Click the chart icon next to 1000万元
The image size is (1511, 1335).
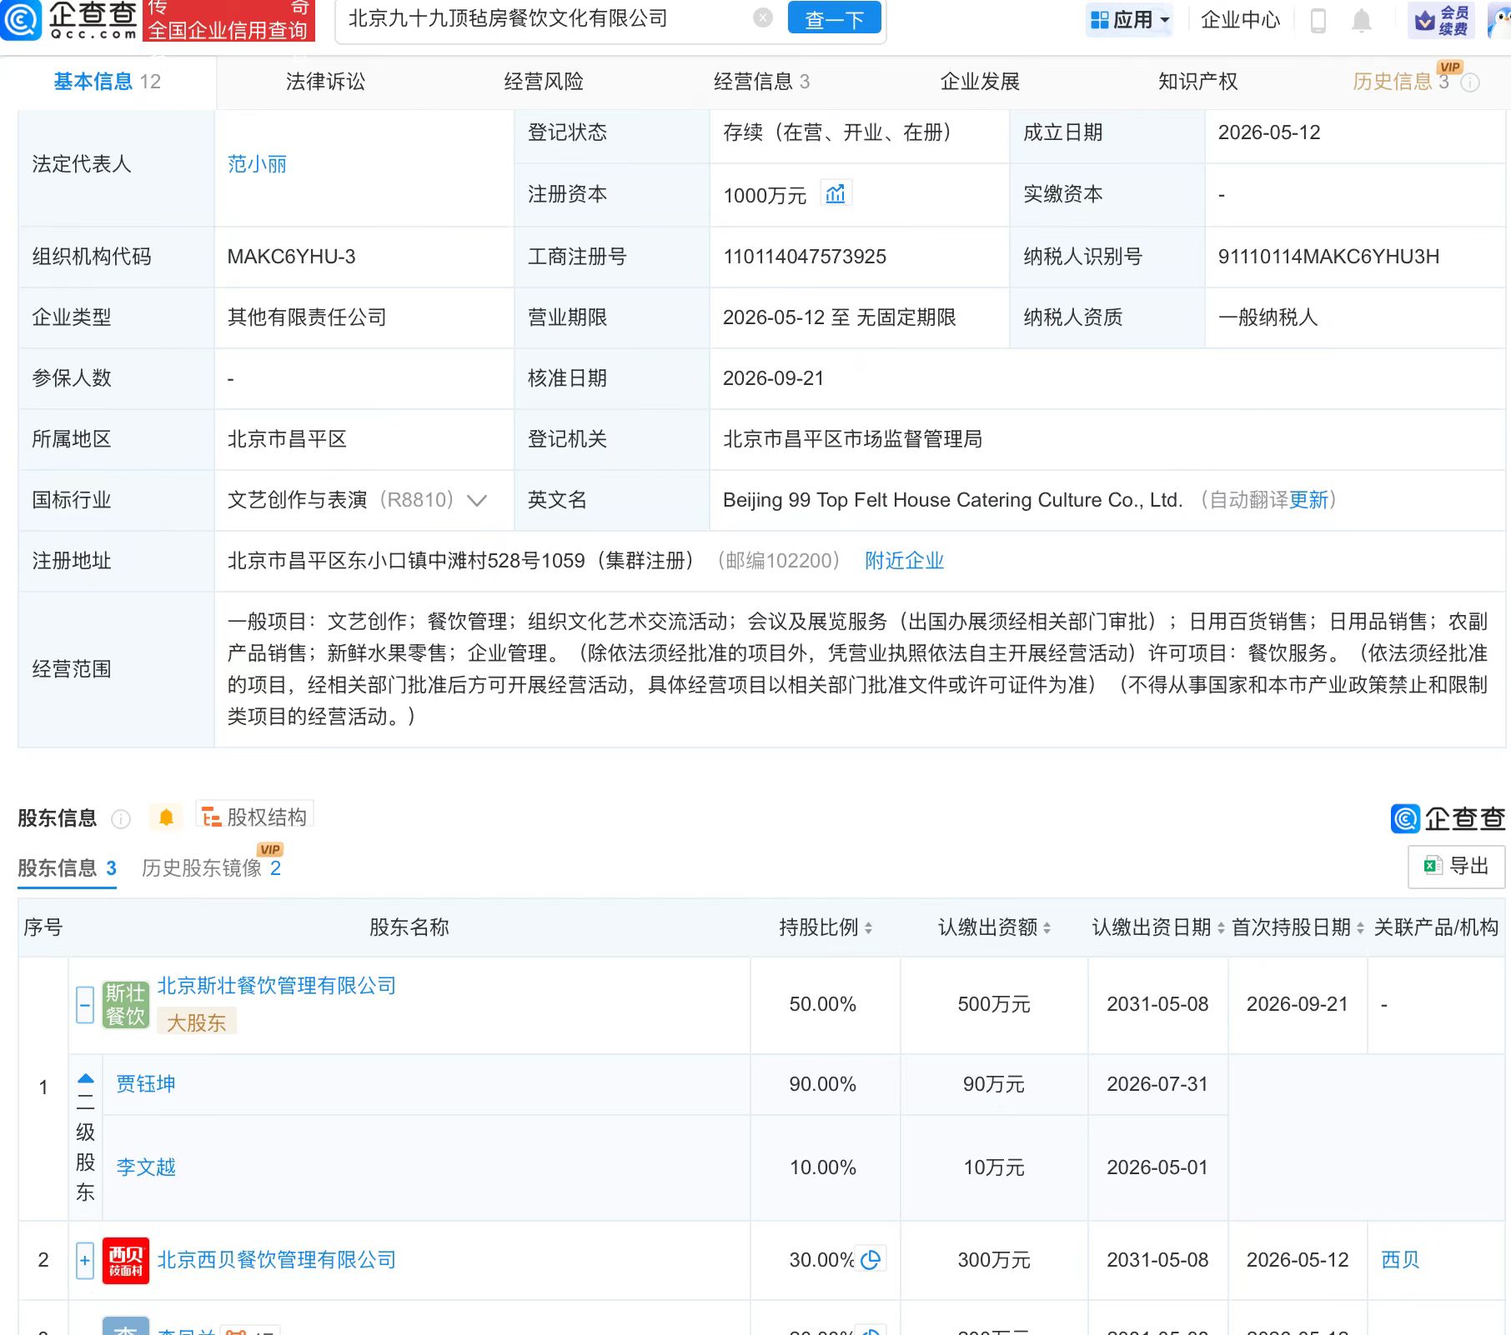tap(836, 194)
